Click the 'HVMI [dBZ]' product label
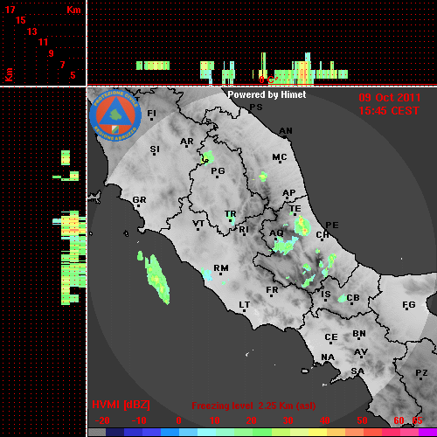 (121, 405)
